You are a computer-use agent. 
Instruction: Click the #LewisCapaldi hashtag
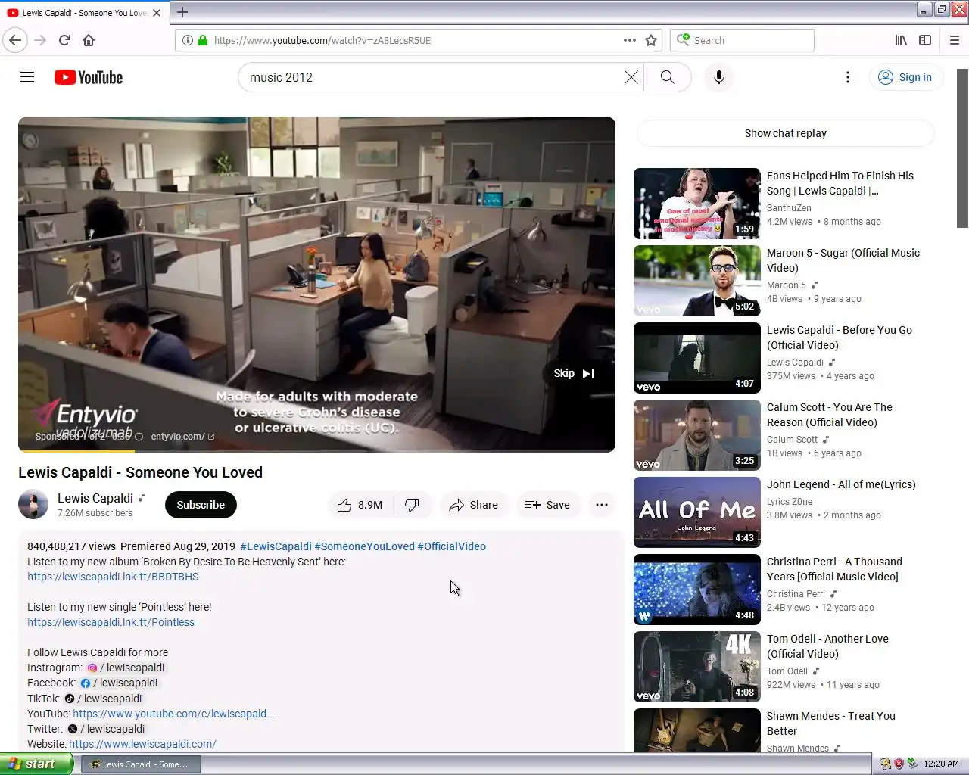click(276, 546)
